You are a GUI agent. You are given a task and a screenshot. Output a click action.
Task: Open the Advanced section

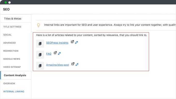pos(9,43)
